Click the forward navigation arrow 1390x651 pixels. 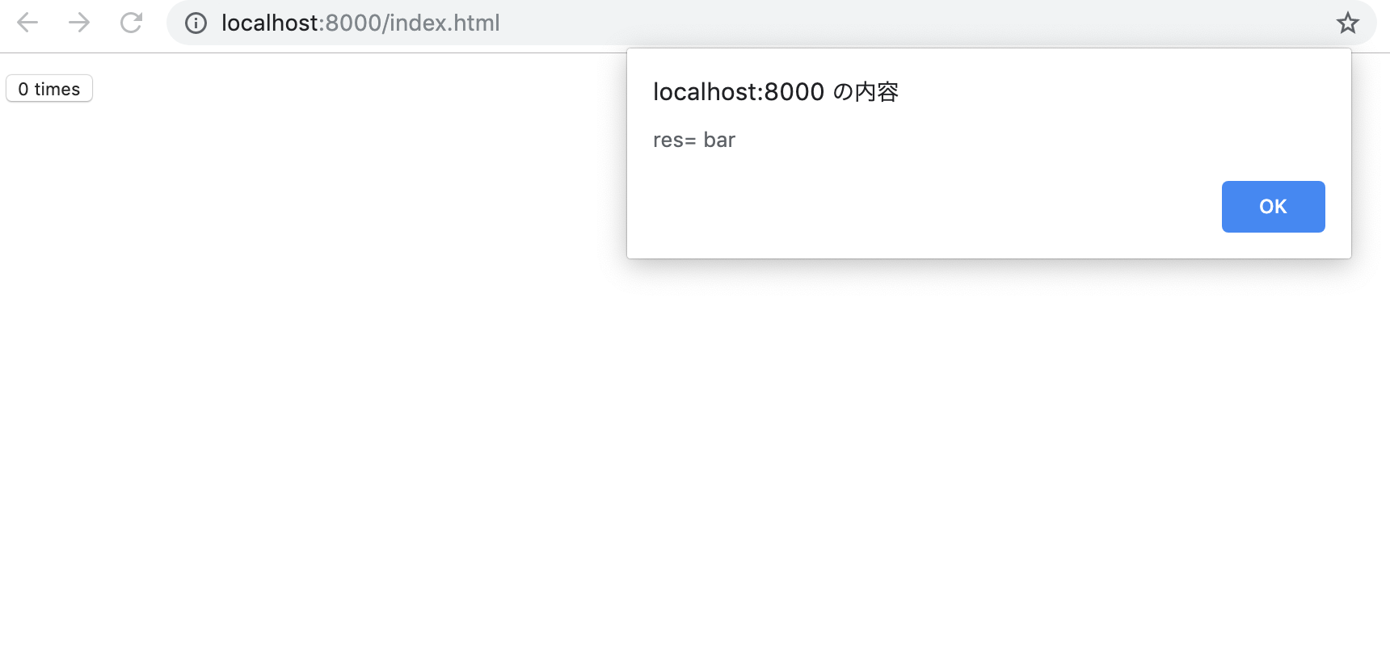pos(79,23)
